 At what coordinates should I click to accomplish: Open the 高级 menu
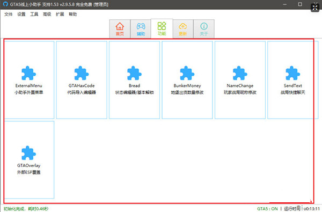pos(47,14)
